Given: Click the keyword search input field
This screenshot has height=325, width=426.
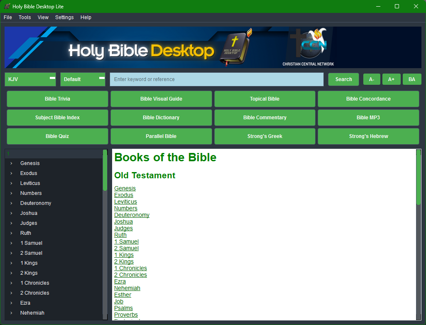Looking at the screenshot, I should pyautogui.click(x=216, y=79).
